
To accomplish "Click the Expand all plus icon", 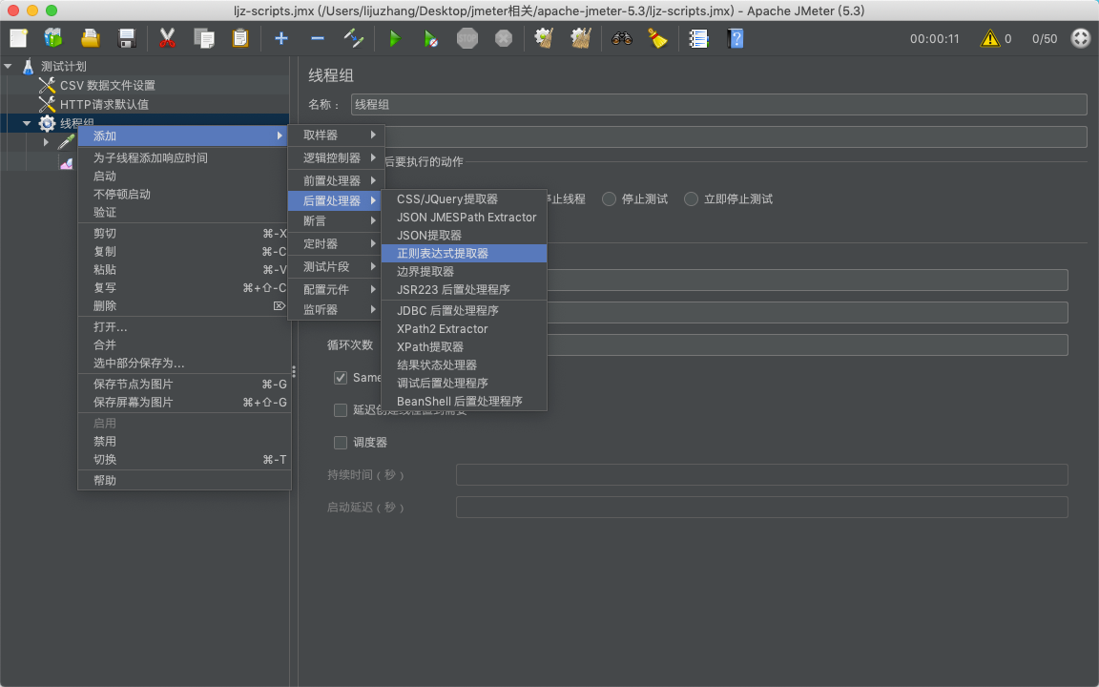I will click(281, 38).
